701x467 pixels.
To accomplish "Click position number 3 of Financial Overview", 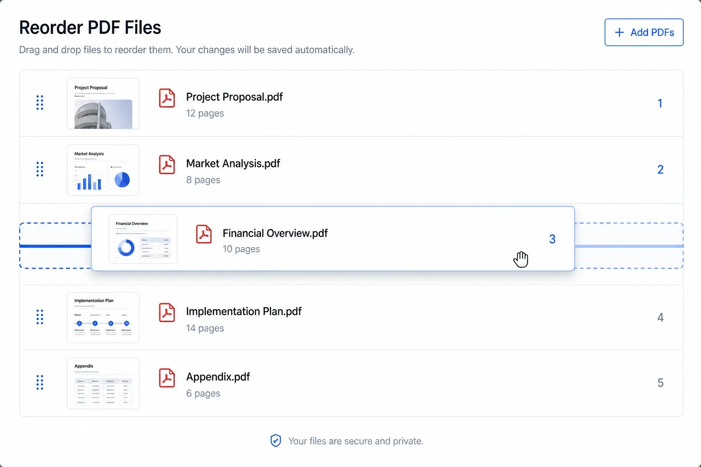I will pyautogui.click(x=552, y=239).
